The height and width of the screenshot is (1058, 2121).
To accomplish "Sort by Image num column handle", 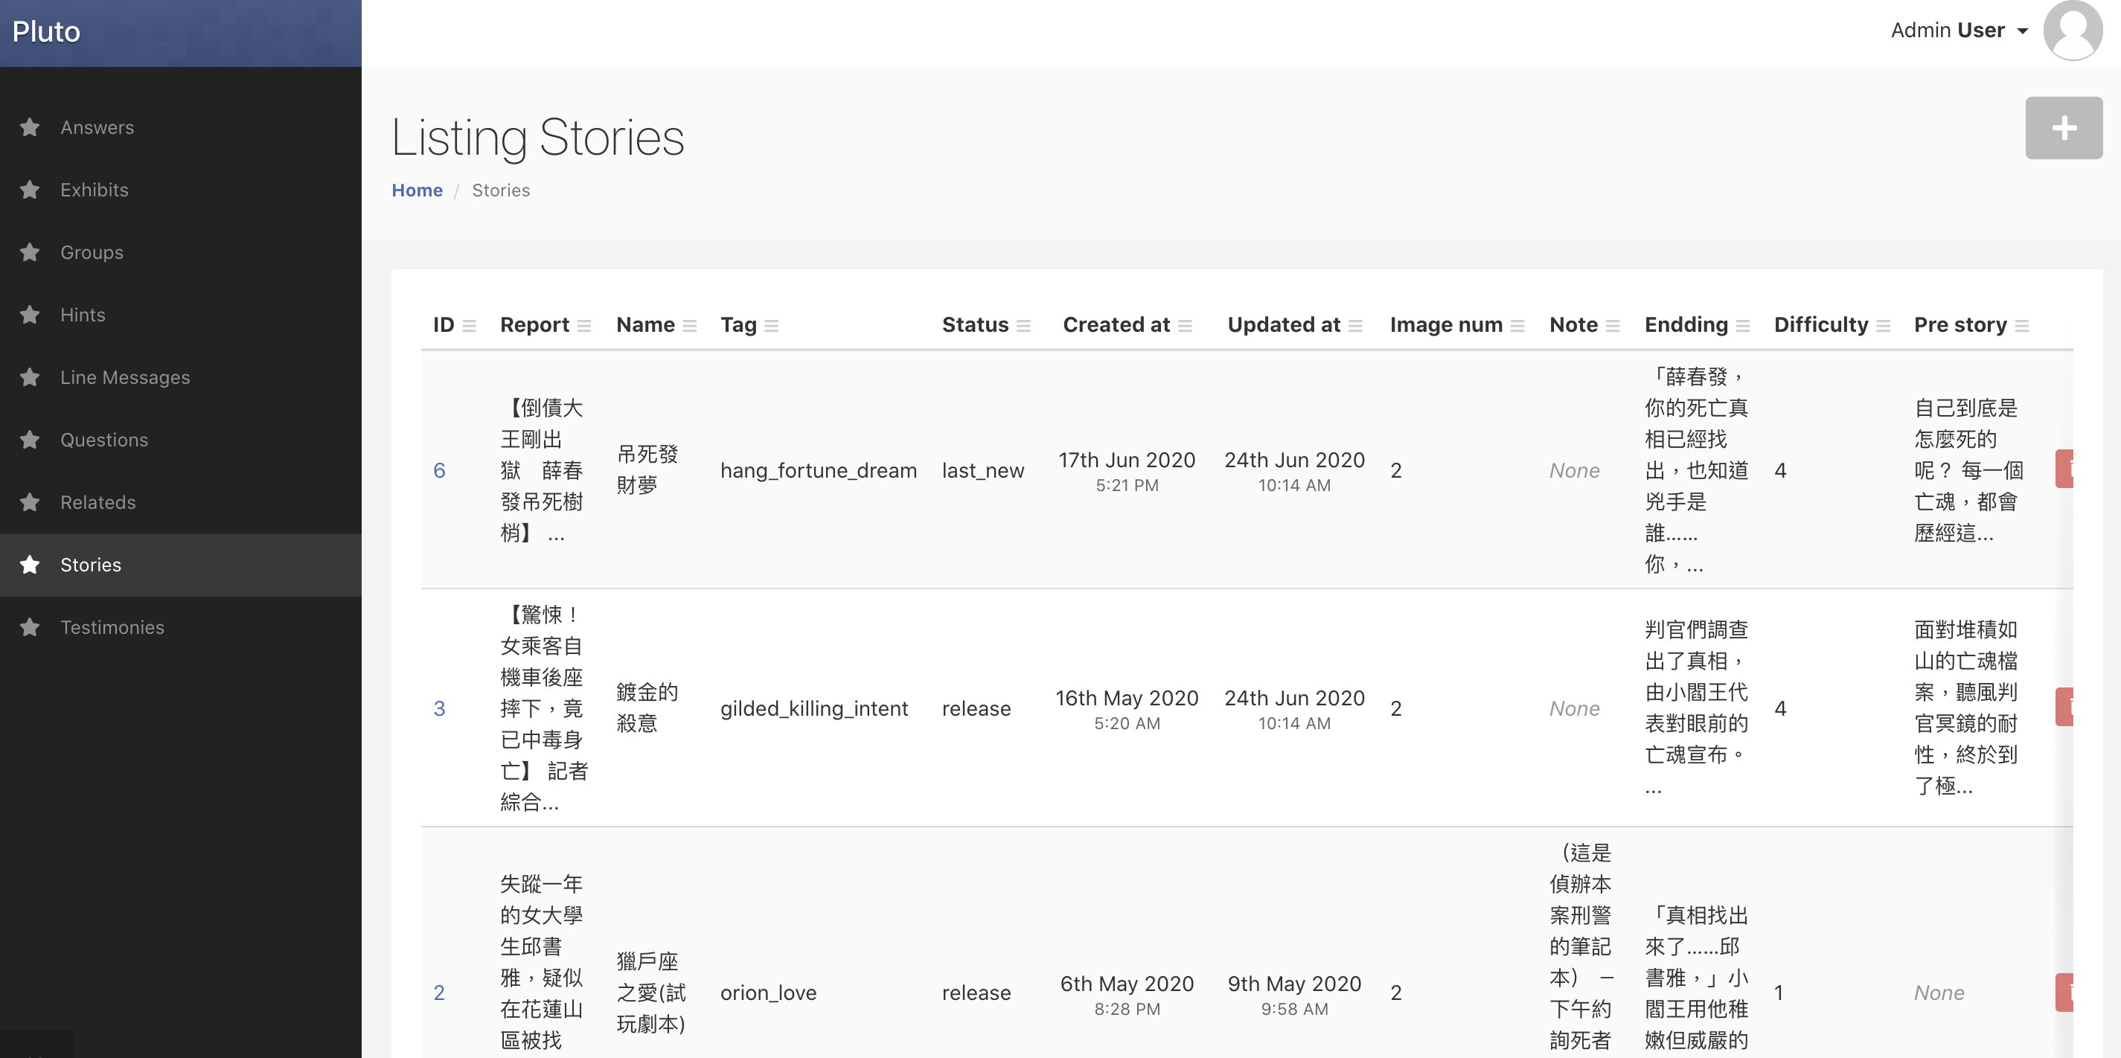I will (x=1517, y=326).
